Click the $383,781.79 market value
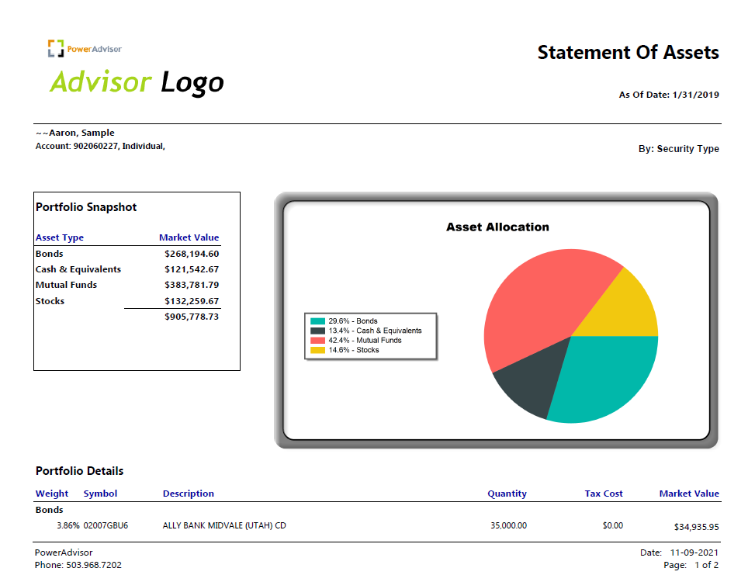The image size is (755, 582). pos(192,285)
